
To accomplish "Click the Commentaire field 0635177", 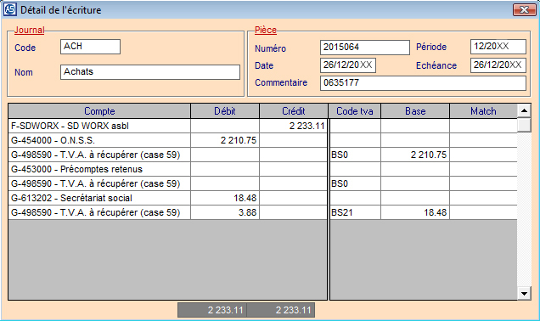I will [x=423, y=83].
